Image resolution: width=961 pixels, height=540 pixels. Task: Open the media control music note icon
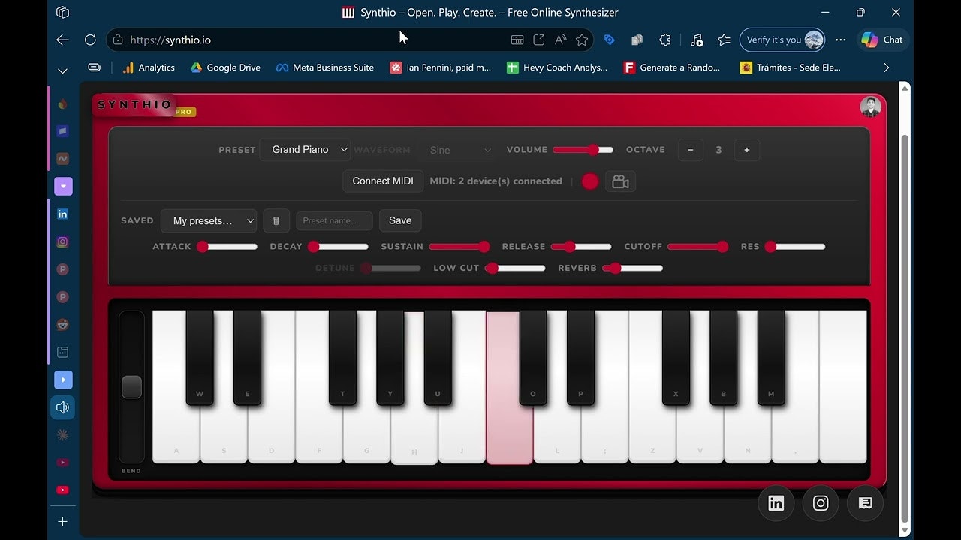[x=697, y=40]
